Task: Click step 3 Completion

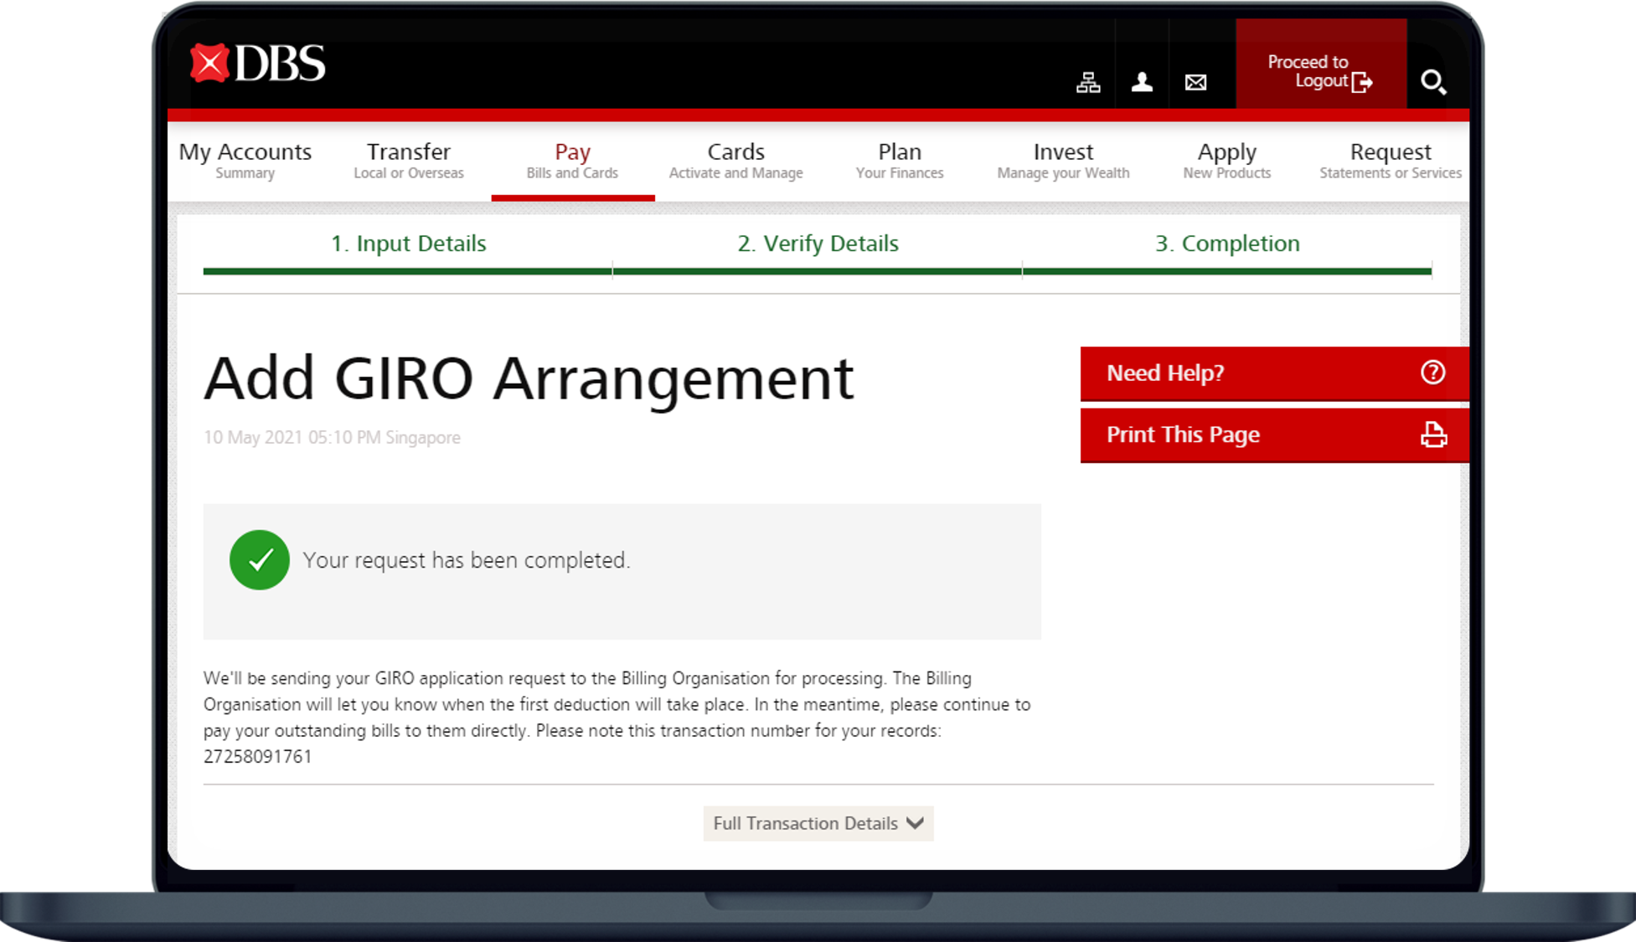Action: (1227, 244)
